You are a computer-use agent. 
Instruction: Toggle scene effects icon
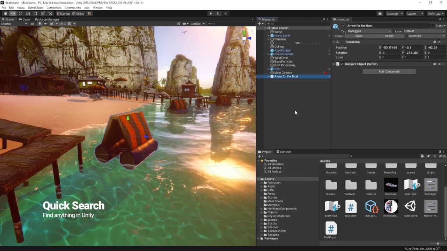[x=52, y=24]
